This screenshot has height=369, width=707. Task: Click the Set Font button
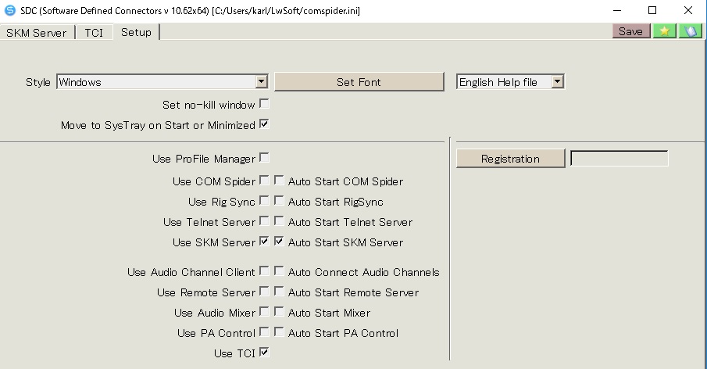359,82
